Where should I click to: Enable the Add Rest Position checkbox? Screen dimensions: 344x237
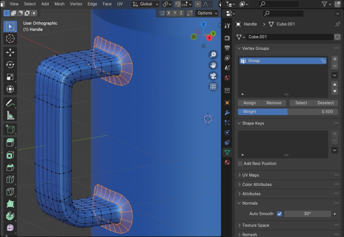(240, 164)
